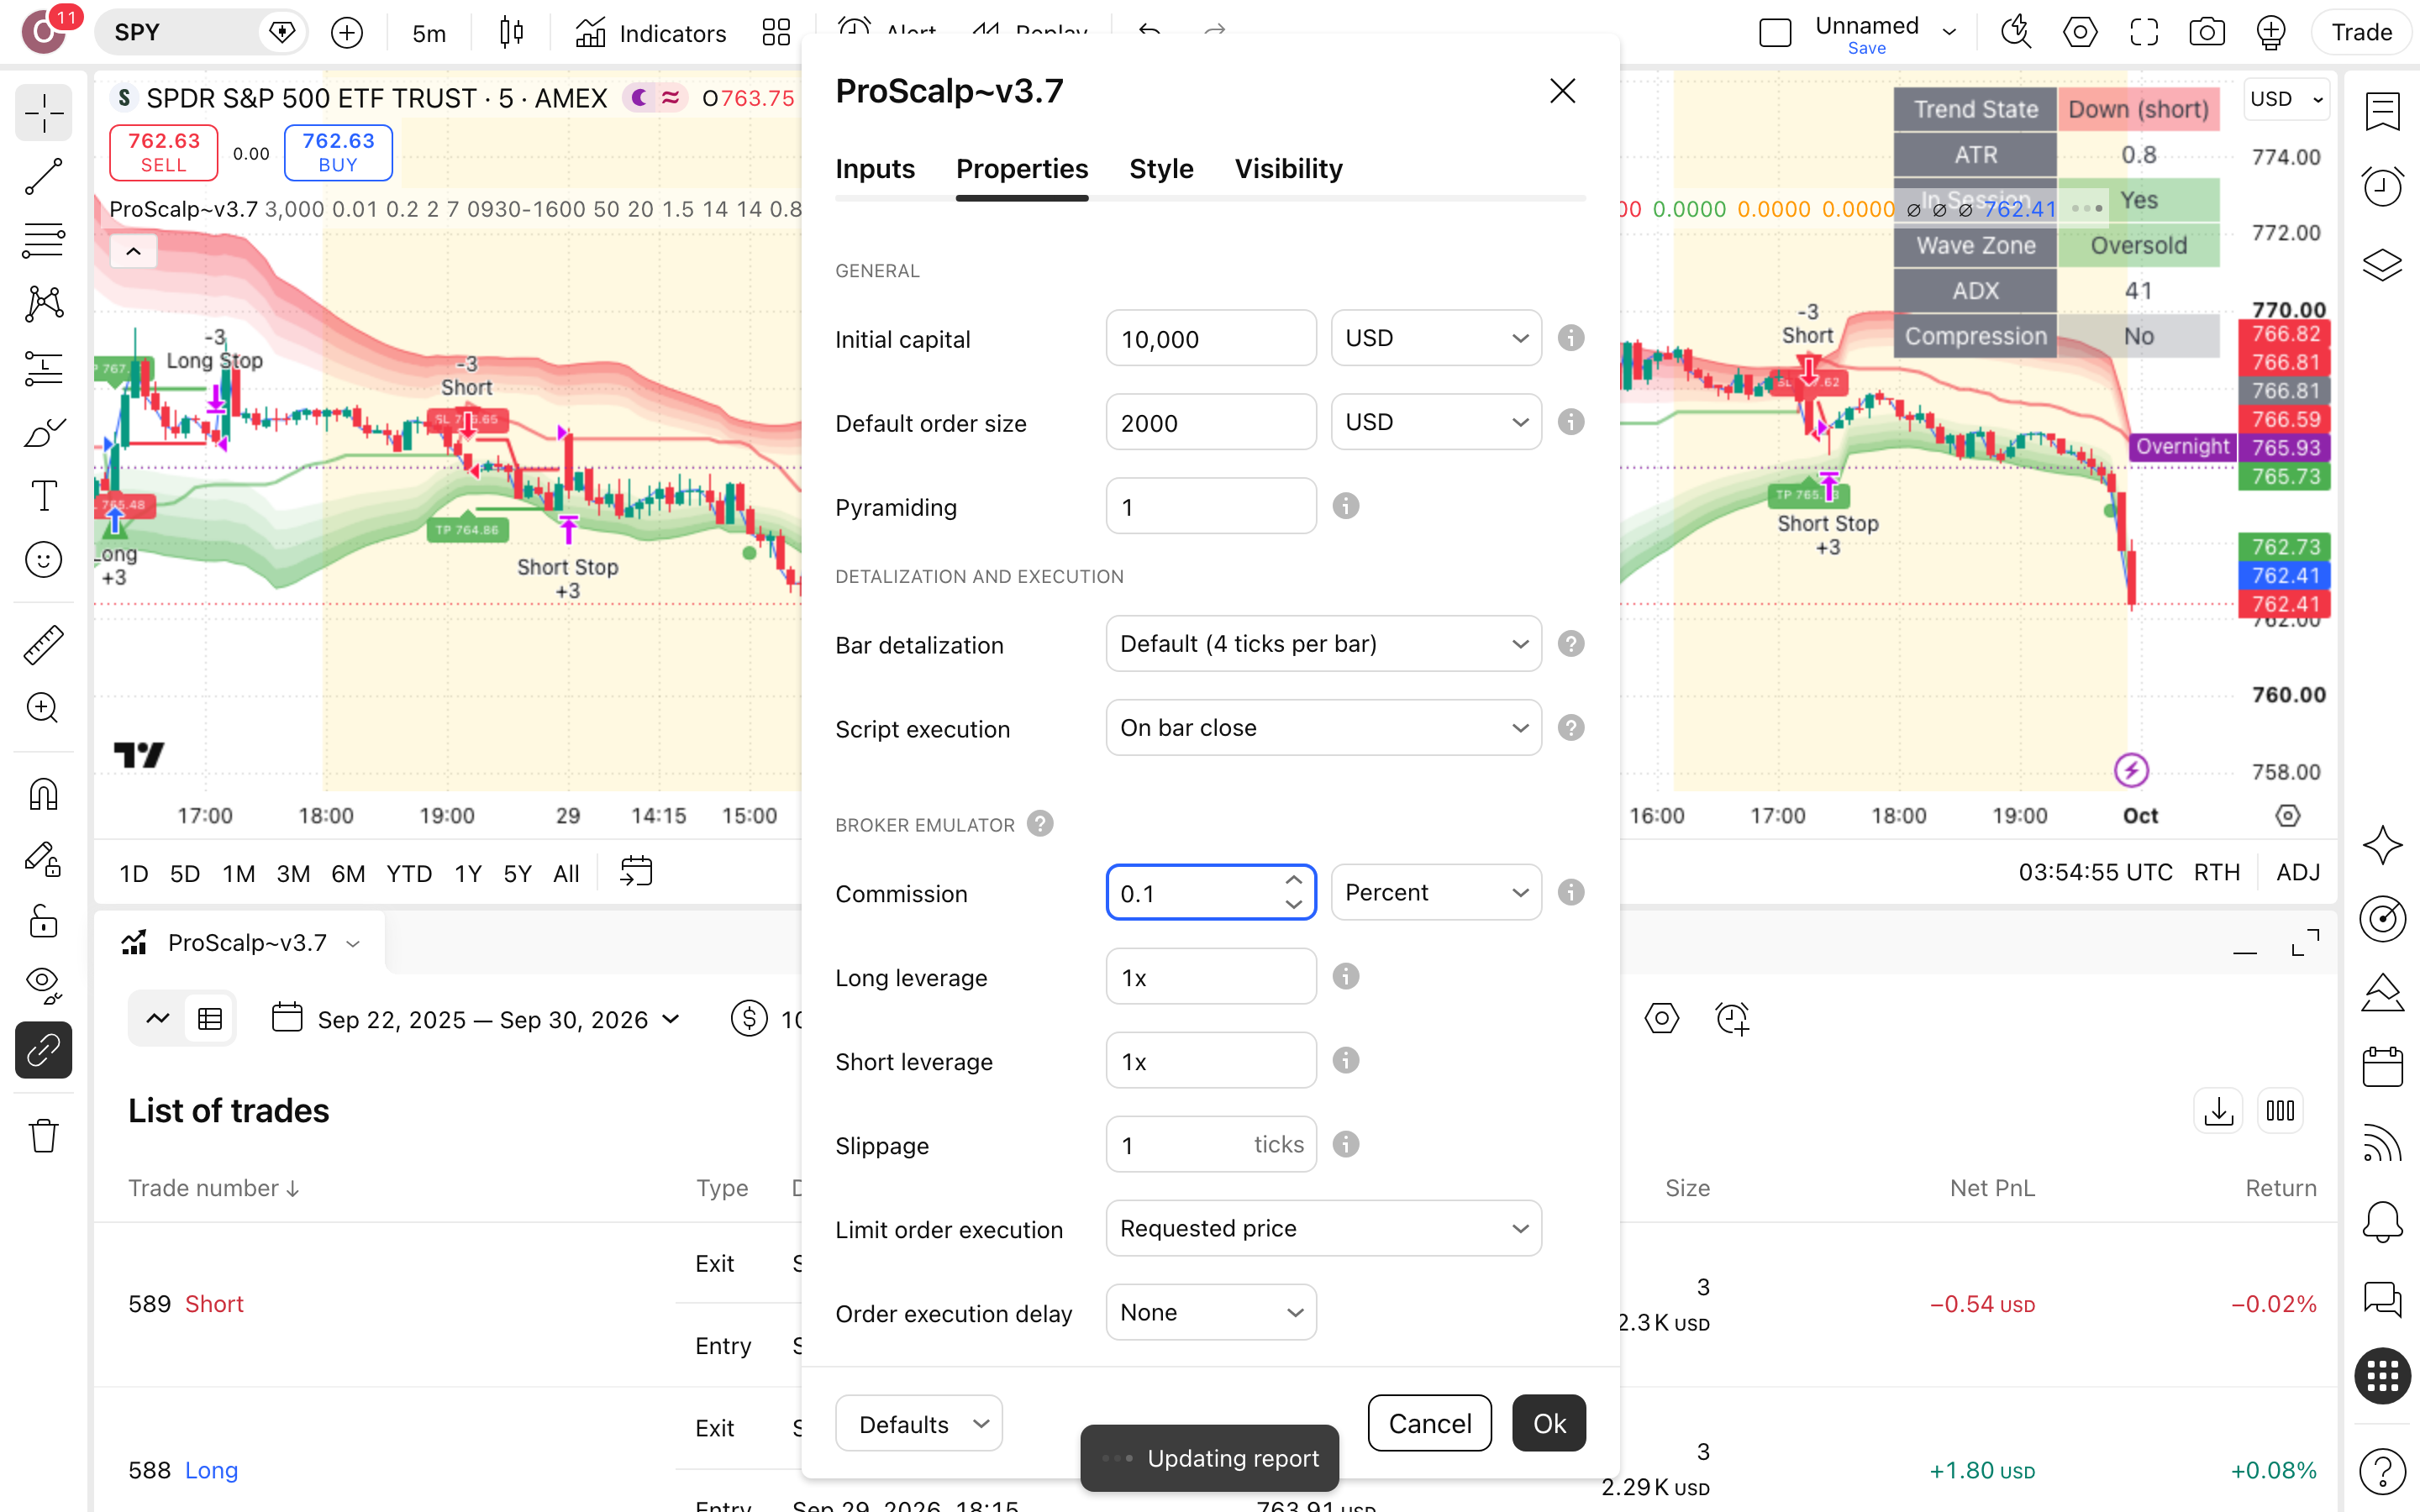The image size is (2420, 1512).
Task: Expand the Script execution dropdown
Action: point(1323,728)
